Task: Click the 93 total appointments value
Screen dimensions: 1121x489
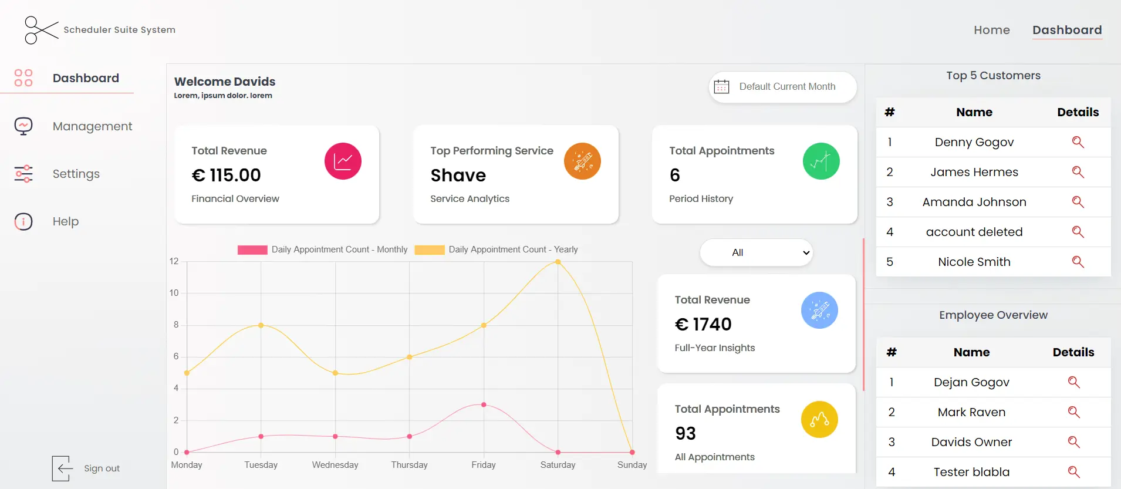Action: (685, 433)
